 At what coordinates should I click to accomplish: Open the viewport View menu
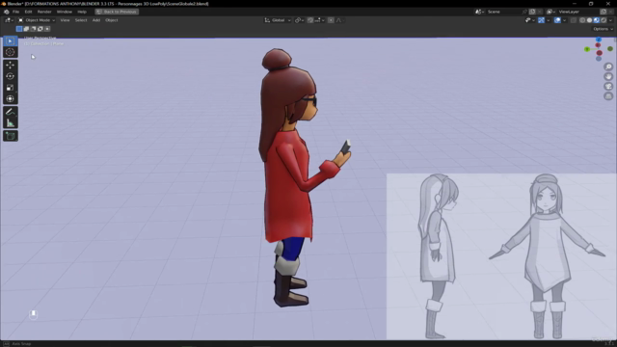(65, 20)
